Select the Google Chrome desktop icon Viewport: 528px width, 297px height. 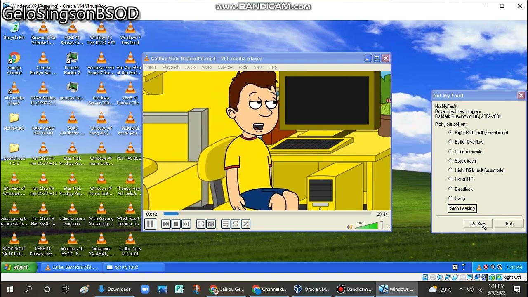coord(14,64)
